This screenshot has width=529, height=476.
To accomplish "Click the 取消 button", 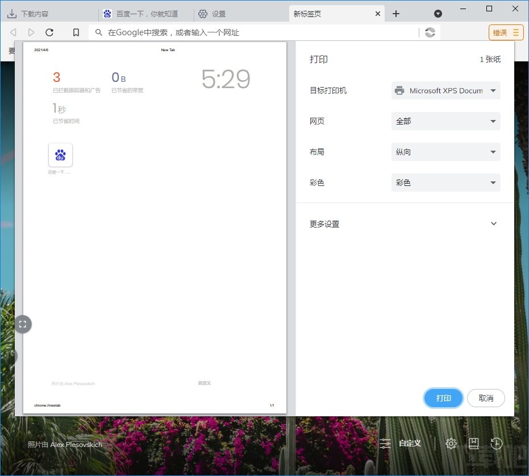I will [486, 398].
